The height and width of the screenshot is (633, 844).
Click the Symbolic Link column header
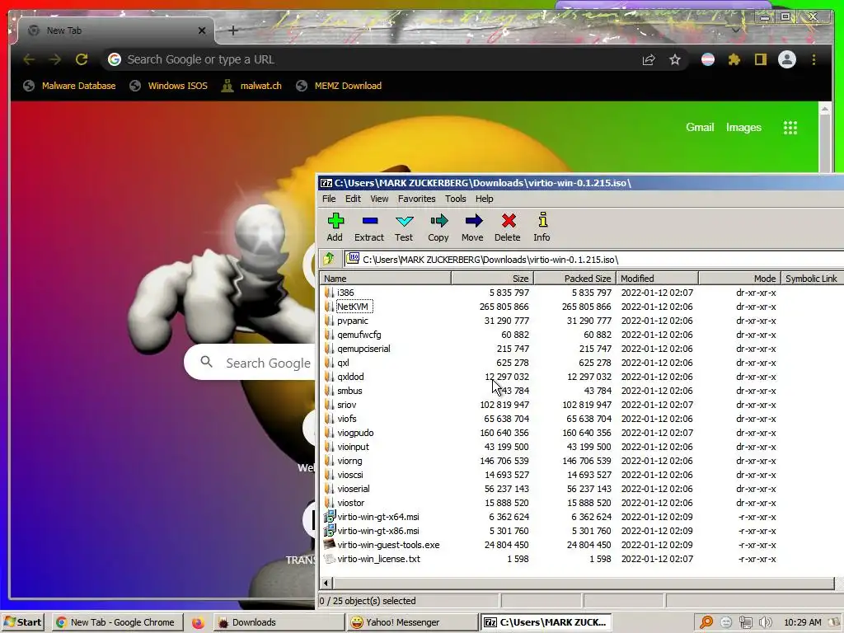pos(812,279)
